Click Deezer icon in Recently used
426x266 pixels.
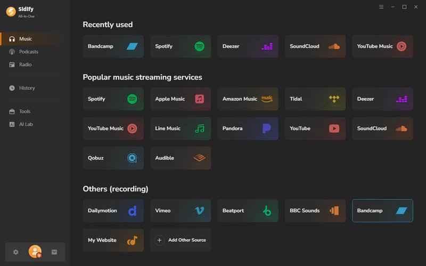pyautogui.click(x=267, y=46)
